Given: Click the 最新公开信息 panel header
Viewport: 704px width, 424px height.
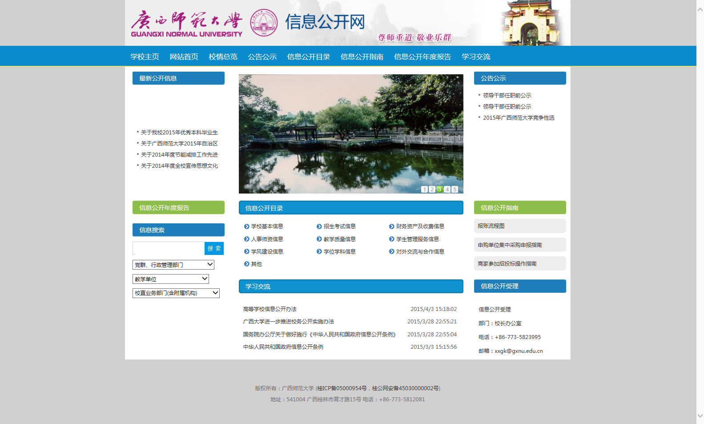Looking at the screenshot, I should tap(178, 78).
